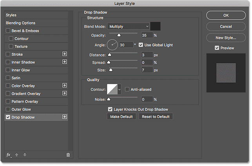The width and height of the screenshot is (252, 166).
Task: Set the angle using the angle dial
Action: pyautogui.click(x=112, y=45)
